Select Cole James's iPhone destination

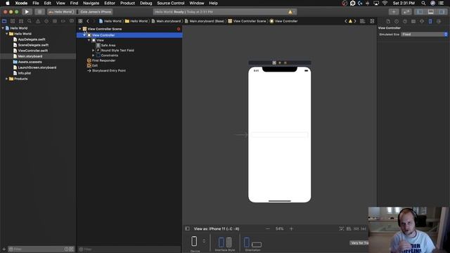pyautogui.click(x=96, y=12)
